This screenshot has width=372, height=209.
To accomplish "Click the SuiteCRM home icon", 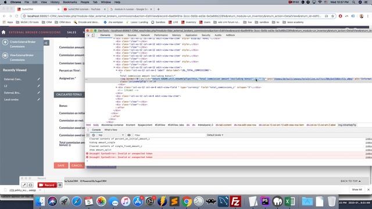I will [x=3, y=33].
